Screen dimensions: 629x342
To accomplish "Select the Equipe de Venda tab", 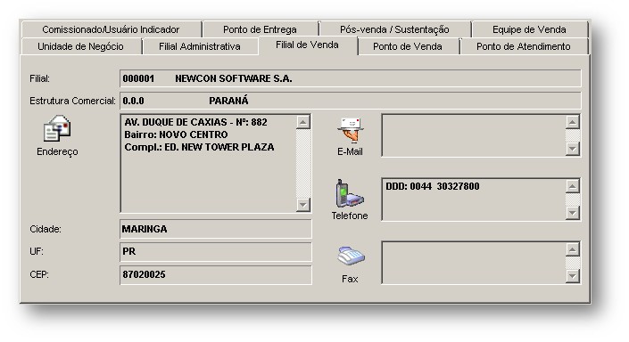I will [529, 29].
